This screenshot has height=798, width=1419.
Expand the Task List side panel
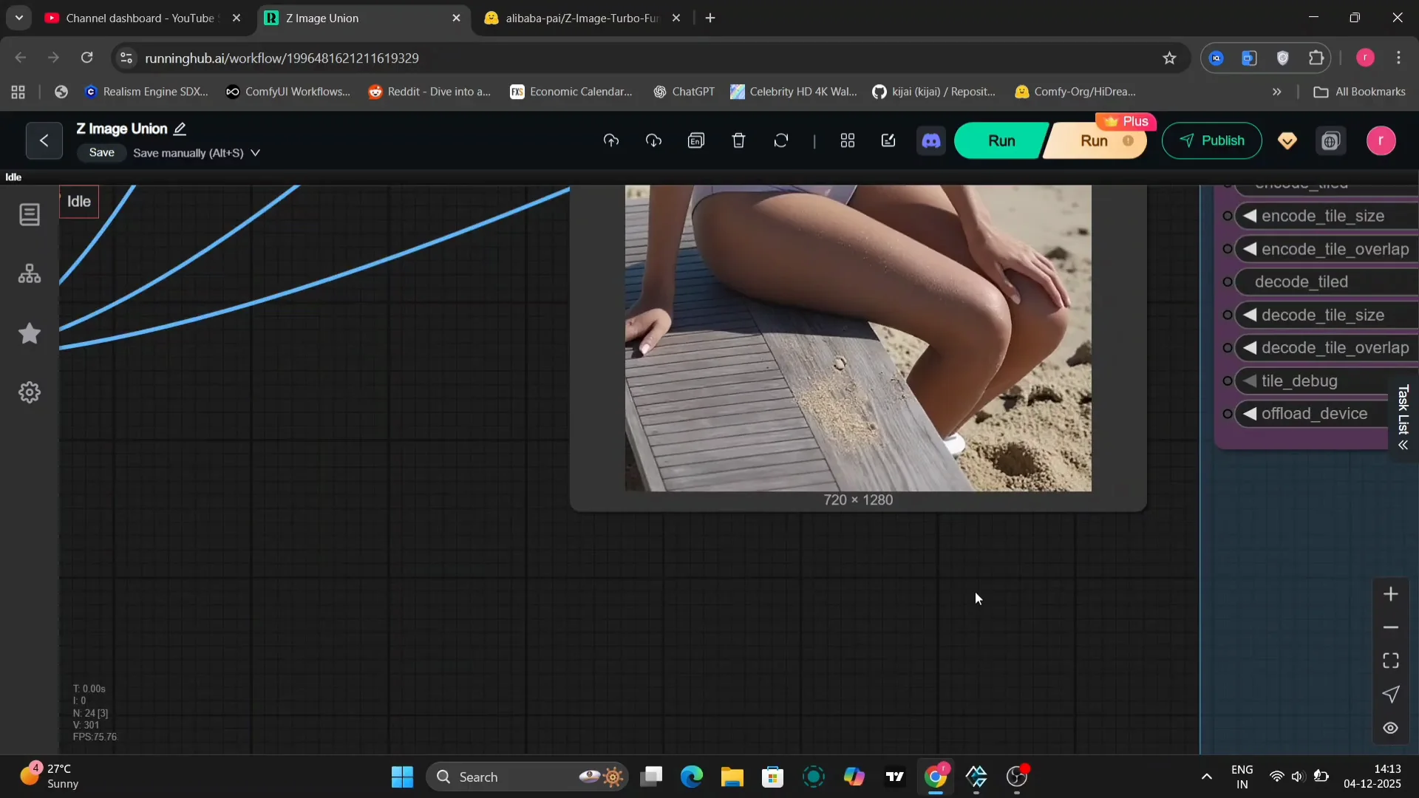(1403, 418)
